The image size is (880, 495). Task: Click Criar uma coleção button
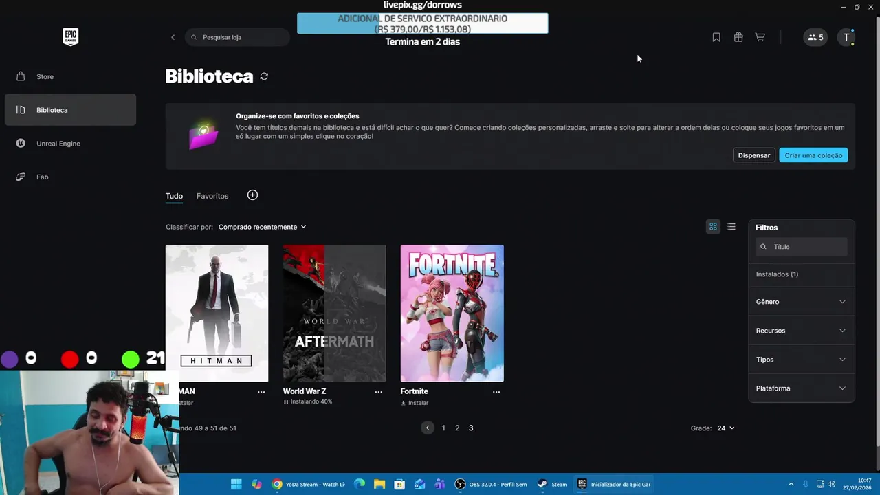pos(813,155)
